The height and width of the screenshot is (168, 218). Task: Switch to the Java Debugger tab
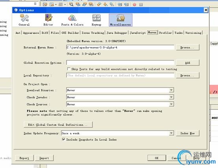pyautogui.click(x=117, y=33)
